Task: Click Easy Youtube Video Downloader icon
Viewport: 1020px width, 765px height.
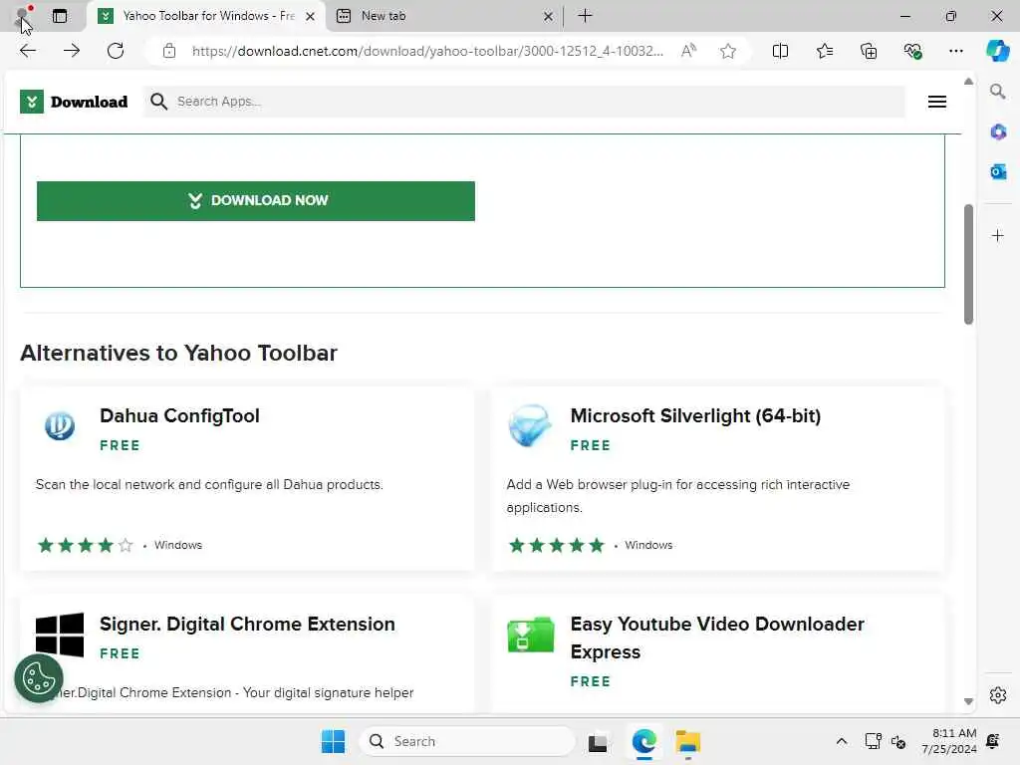Action: click(530, 635)
